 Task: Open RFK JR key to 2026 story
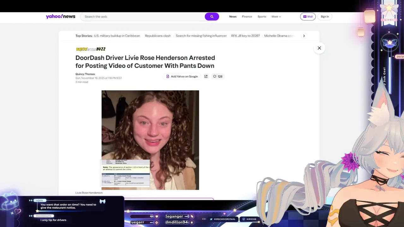click(x=245, y=36)
